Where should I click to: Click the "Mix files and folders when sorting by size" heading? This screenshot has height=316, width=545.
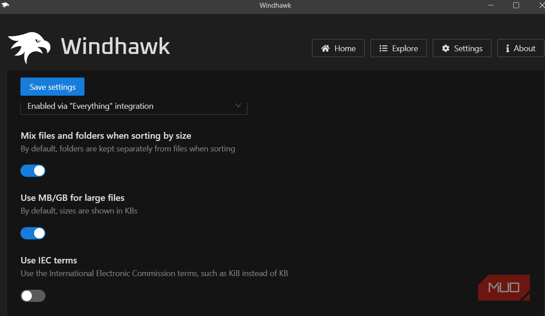106,136
